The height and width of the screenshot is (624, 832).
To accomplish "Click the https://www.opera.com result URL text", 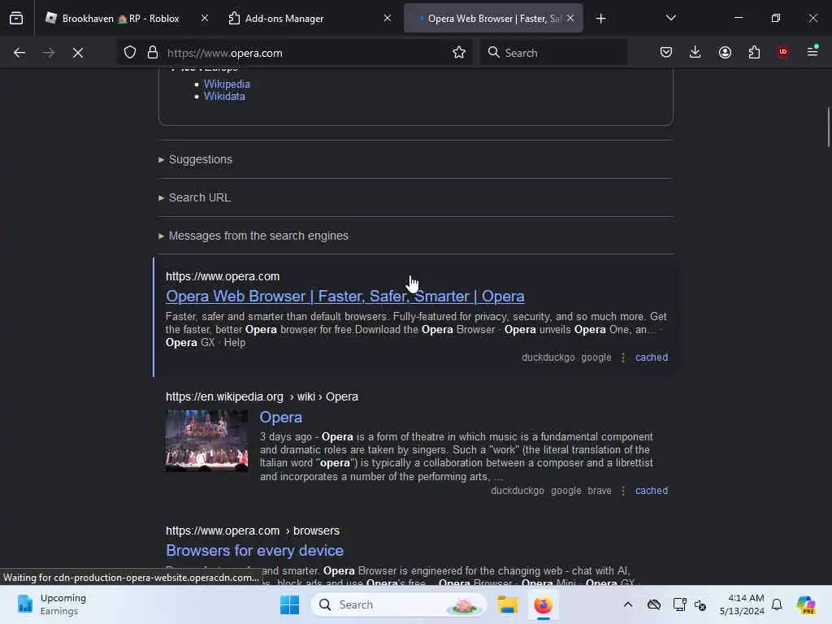I will (223, 276).
